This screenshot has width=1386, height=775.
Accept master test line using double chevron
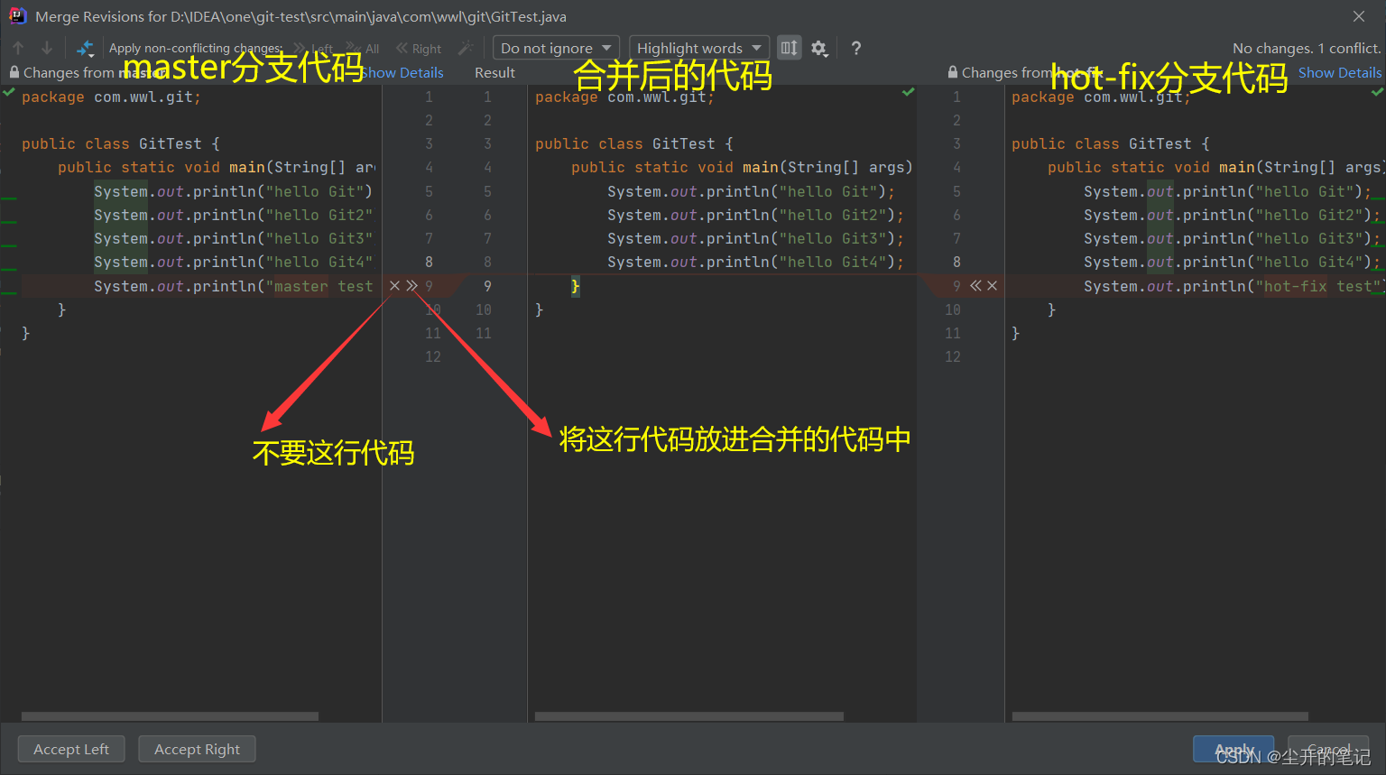(x=411, y=285)
